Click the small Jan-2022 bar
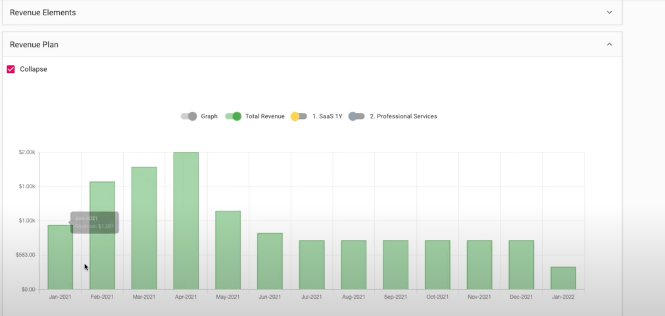This screenshot has width=665, height=316. tap(563, 278)
